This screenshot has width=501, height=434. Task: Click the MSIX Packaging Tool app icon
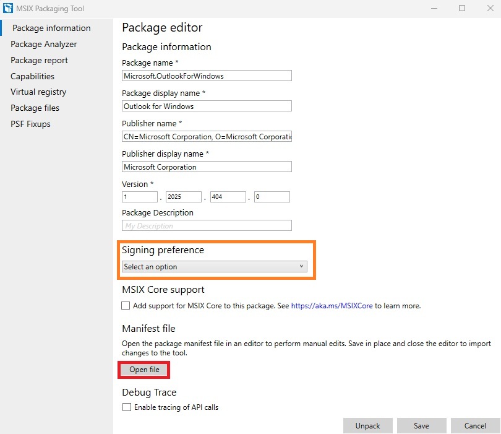pos(7,8)
